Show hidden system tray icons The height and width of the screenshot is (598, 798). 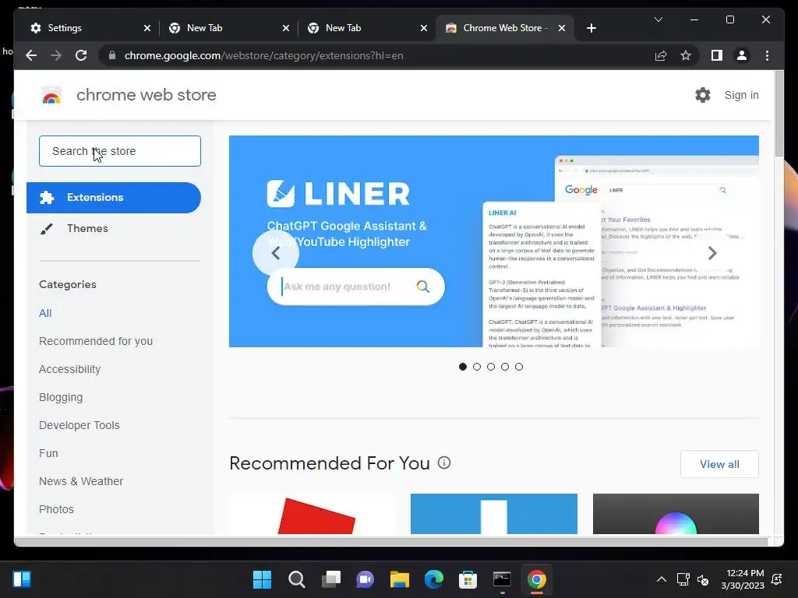click(x=661, y=579)
